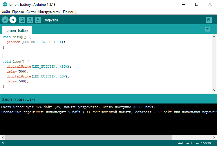Open the Инструменты menu
Screen dimensions: 217x146
coord(49,12)
